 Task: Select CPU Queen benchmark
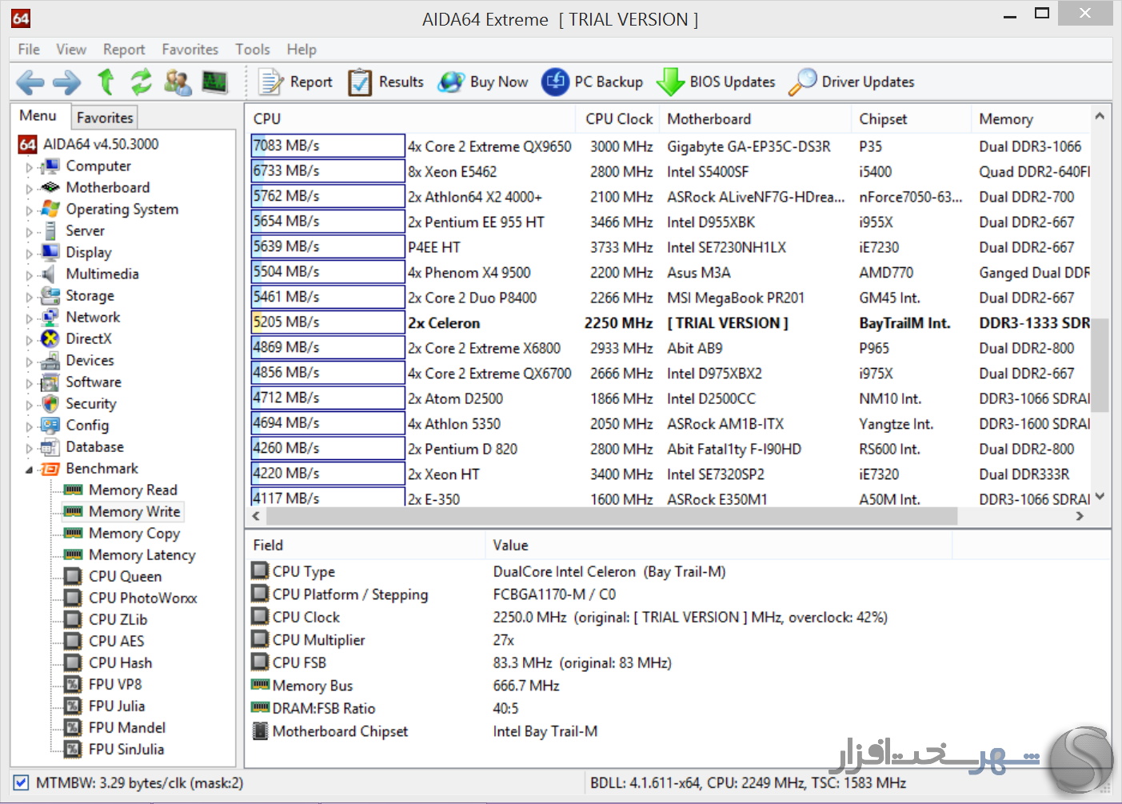pos(125,576)
